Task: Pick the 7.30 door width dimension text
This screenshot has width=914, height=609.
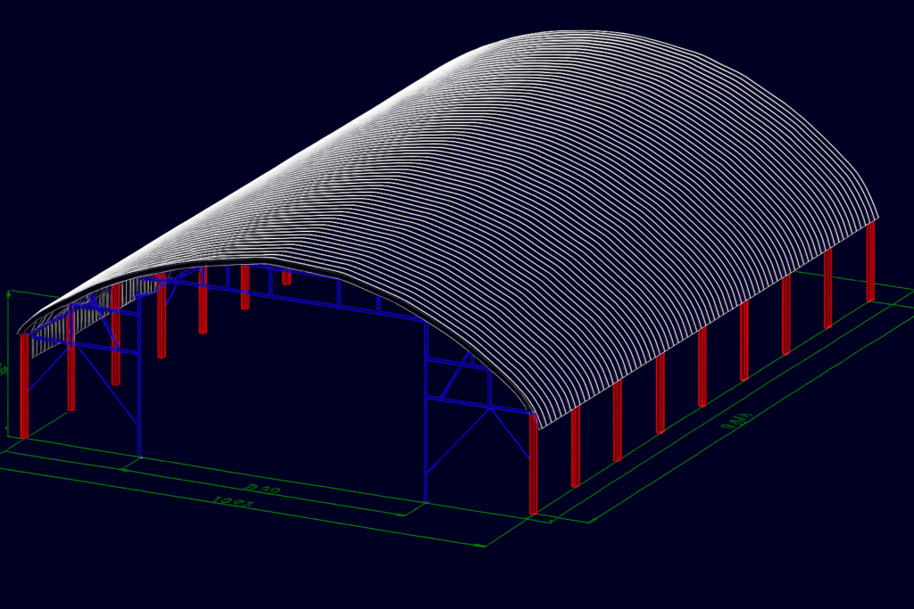Action: point(262,488)
